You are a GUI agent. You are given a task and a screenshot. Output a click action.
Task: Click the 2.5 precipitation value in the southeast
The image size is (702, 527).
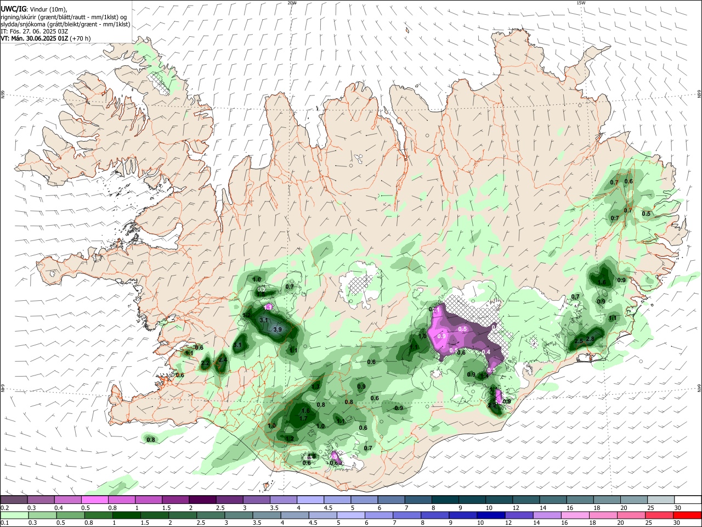pos(579,341)
